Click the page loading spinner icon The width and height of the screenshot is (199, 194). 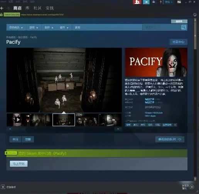tap(195, 15)
